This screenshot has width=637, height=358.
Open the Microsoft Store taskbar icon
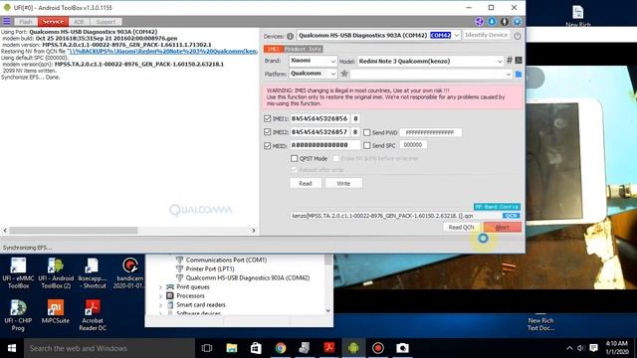tap(256, 348)
